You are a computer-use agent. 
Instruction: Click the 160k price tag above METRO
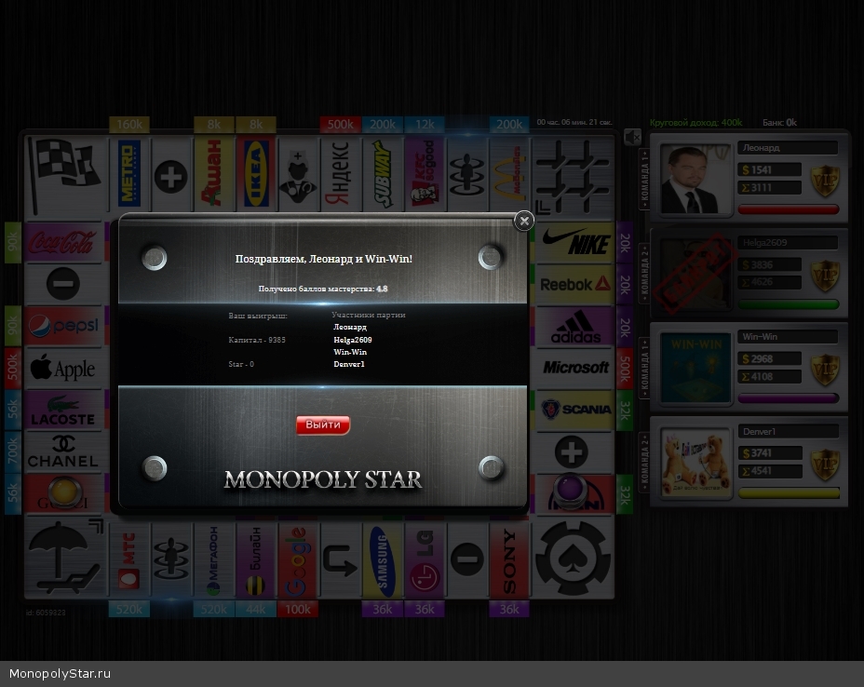point(129,125)
